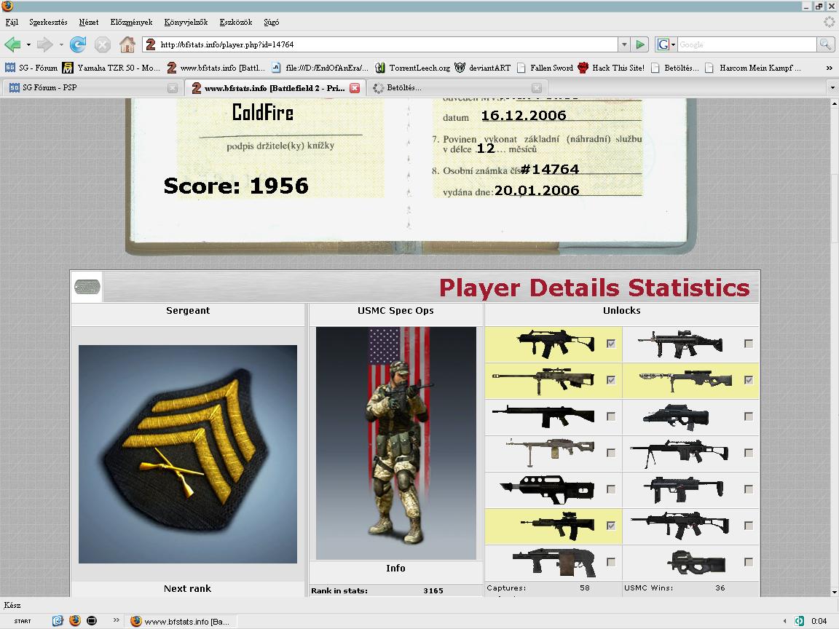Toggle the first unlock weapon checkbox
The height and width of the screenshot is (629, 839).
611,344
